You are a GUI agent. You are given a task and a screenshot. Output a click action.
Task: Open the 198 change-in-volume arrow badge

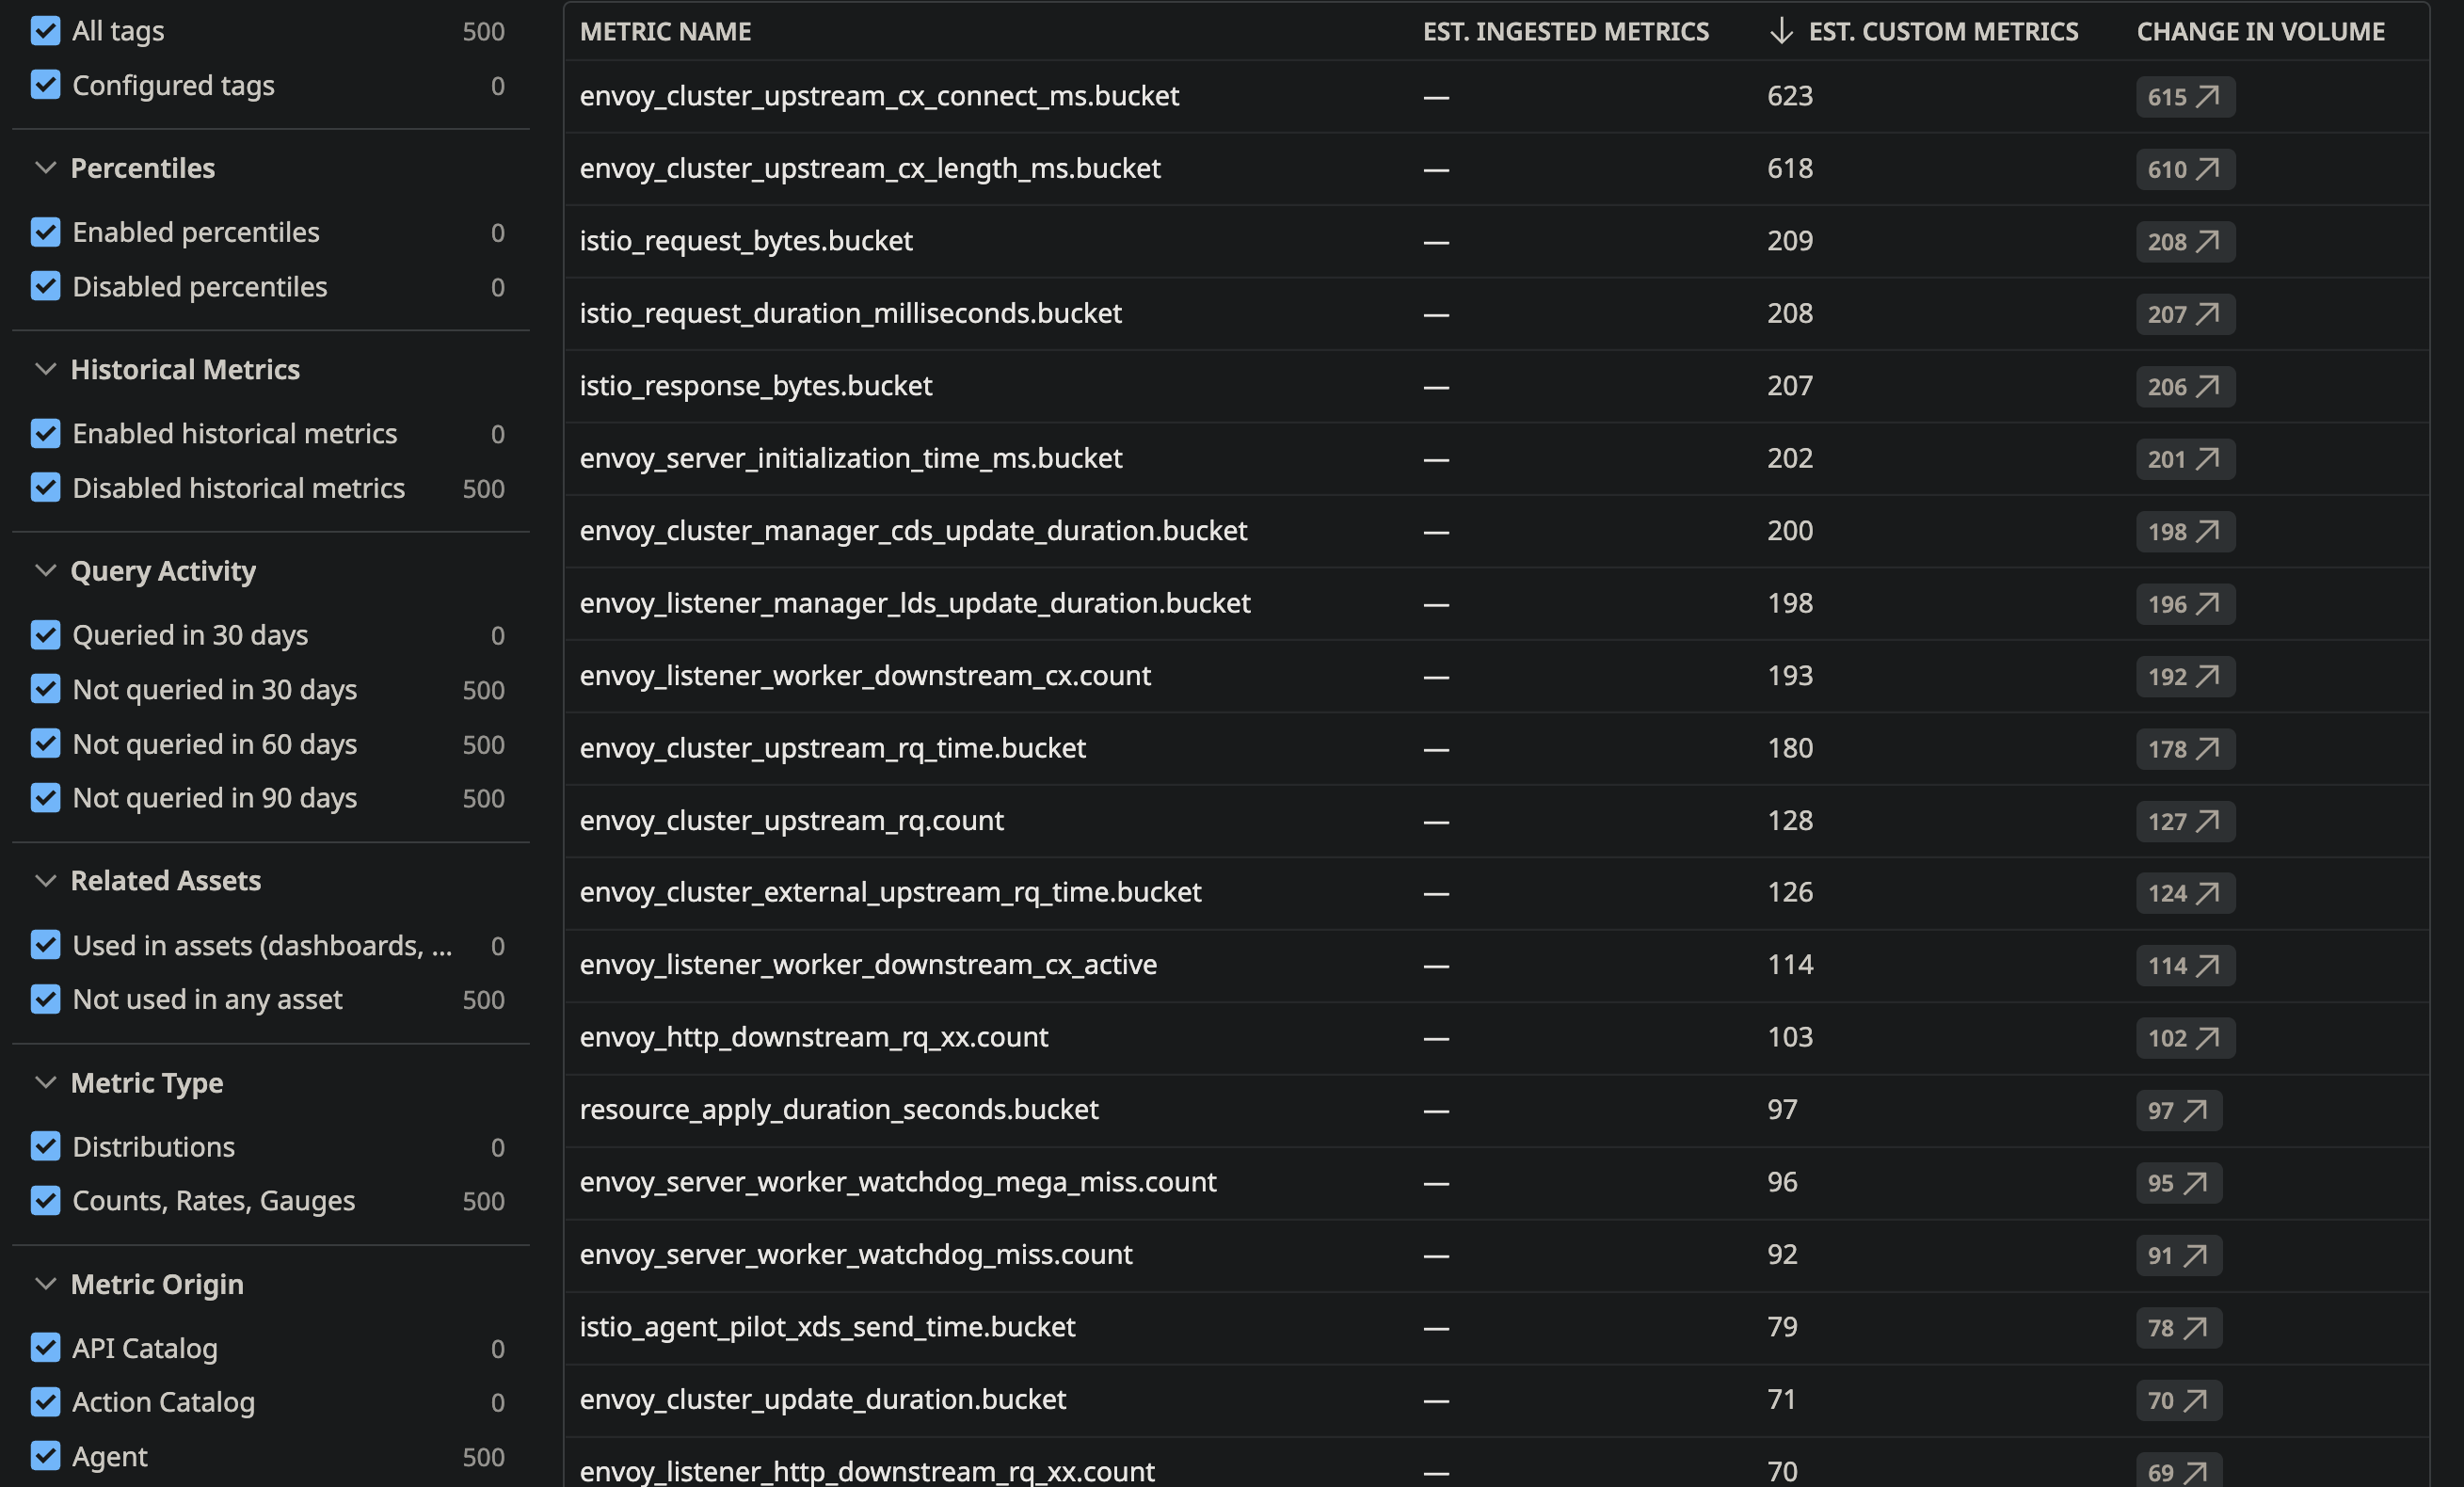pos(2185,532)
